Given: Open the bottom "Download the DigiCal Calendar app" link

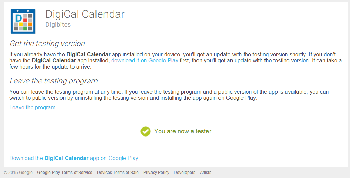Looking at the screenshot, I should pyautogui.click(x=74, y=158).
